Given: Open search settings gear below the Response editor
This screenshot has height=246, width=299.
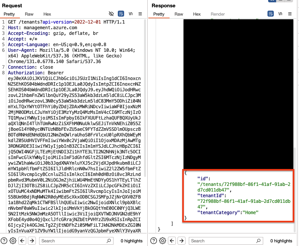Looking at the screenshot, I should click(162, 241).
